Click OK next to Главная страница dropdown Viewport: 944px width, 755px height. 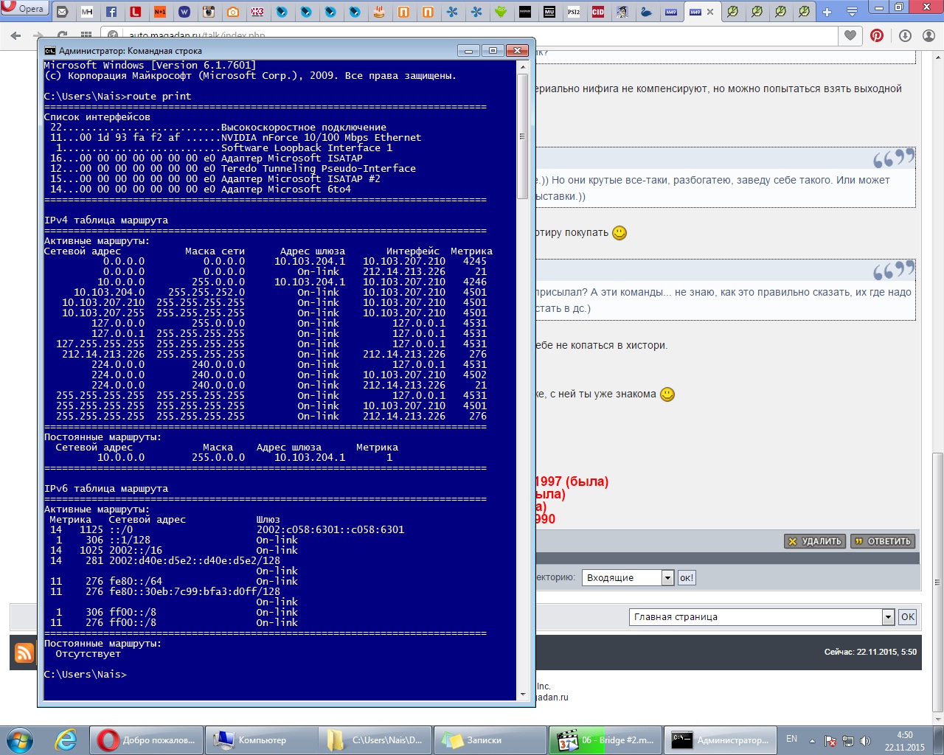[x=908, y=617]
